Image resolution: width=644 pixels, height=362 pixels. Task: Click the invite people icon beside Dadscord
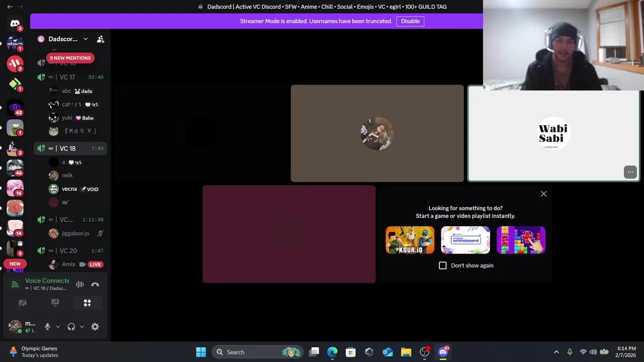click(x=101, y=39)
